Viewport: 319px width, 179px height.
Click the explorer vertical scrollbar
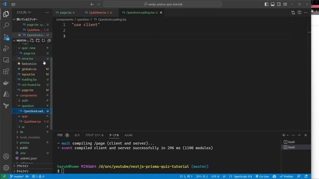point(51,93)
